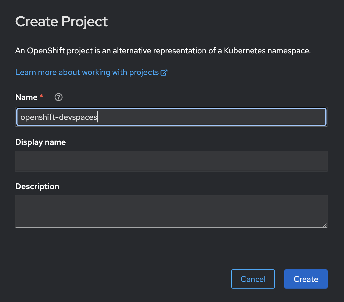Click the Display name label
Screen dimensions: 344x302
(x=41, y=142)
